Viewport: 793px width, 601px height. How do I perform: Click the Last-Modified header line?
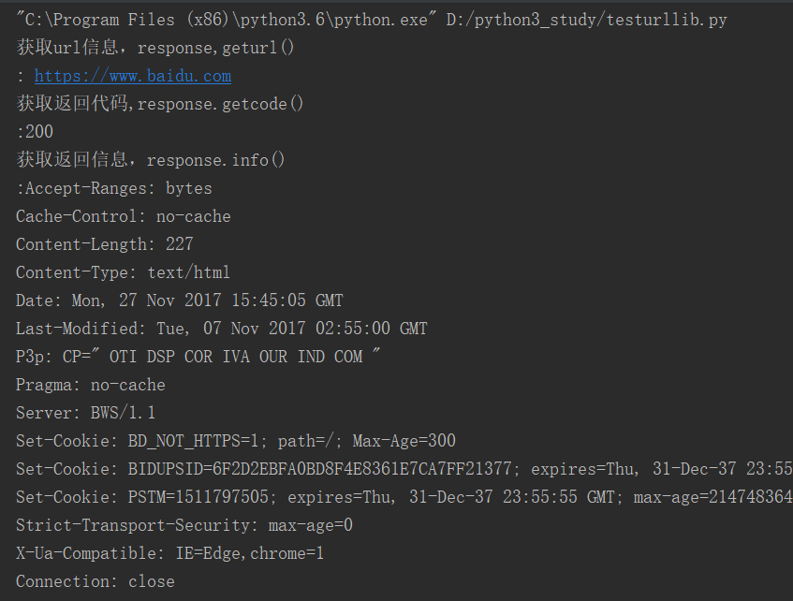(222, 329)
